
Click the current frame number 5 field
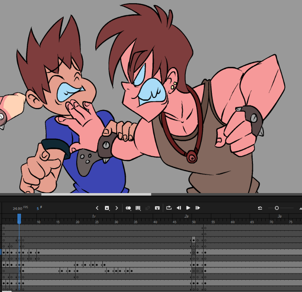[x=38, y=209]
